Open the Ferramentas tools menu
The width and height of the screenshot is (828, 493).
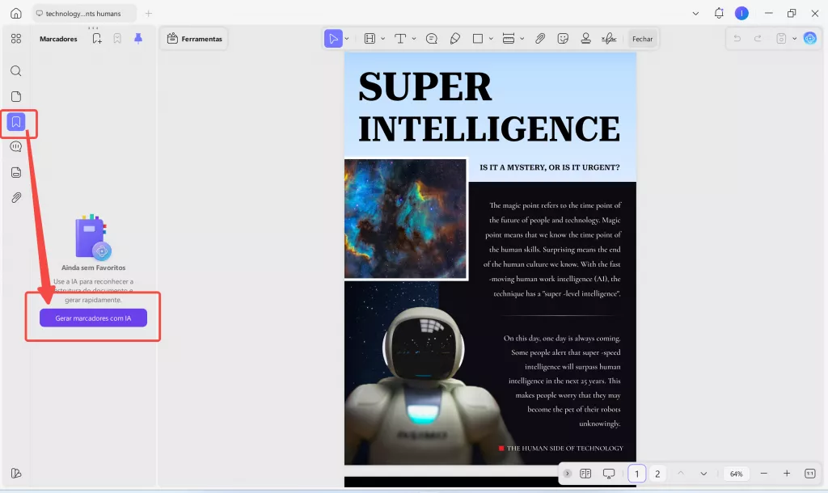point(194,39)
